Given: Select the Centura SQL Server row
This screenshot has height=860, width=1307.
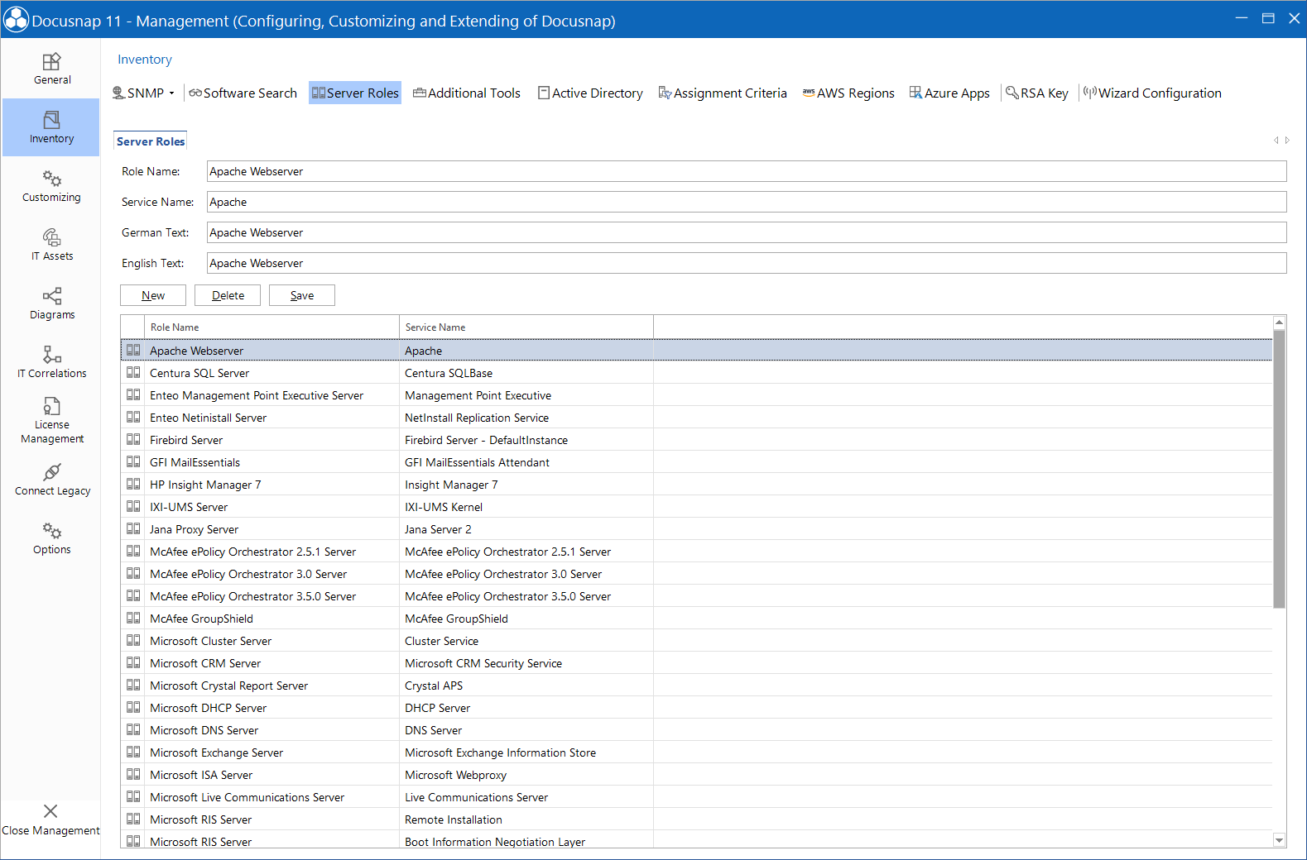Looking at the screenshot, I should point(696,373).
